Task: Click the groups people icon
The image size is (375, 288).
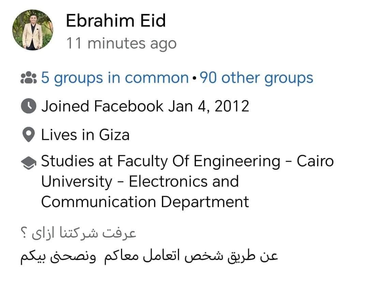Action: click(29, 78)
